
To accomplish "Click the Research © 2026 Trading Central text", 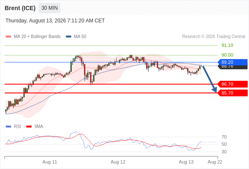I will (214, 37).
